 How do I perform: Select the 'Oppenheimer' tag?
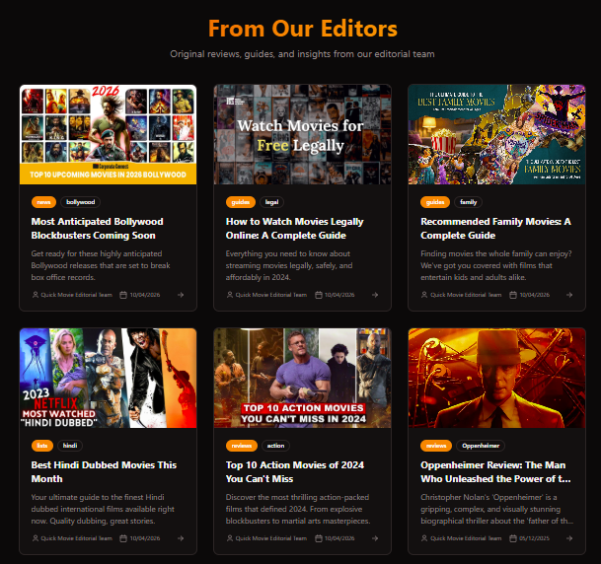(x=481, y=446)
